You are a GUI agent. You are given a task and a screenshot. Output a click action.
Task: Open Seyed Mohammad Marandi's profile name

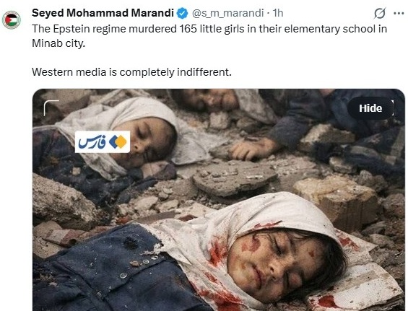pos(103,13)
